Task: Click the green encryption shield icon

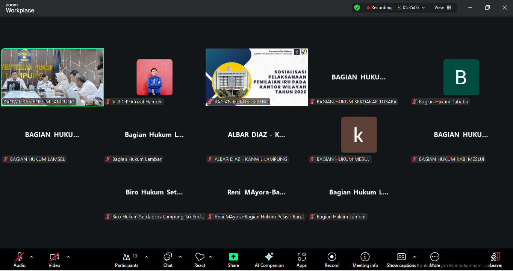Action: tap(357, 8)
